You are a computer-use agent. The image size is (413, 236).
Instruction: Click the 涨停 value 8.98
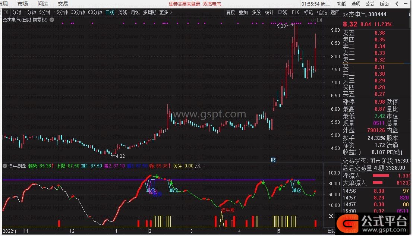coord(379,102)
